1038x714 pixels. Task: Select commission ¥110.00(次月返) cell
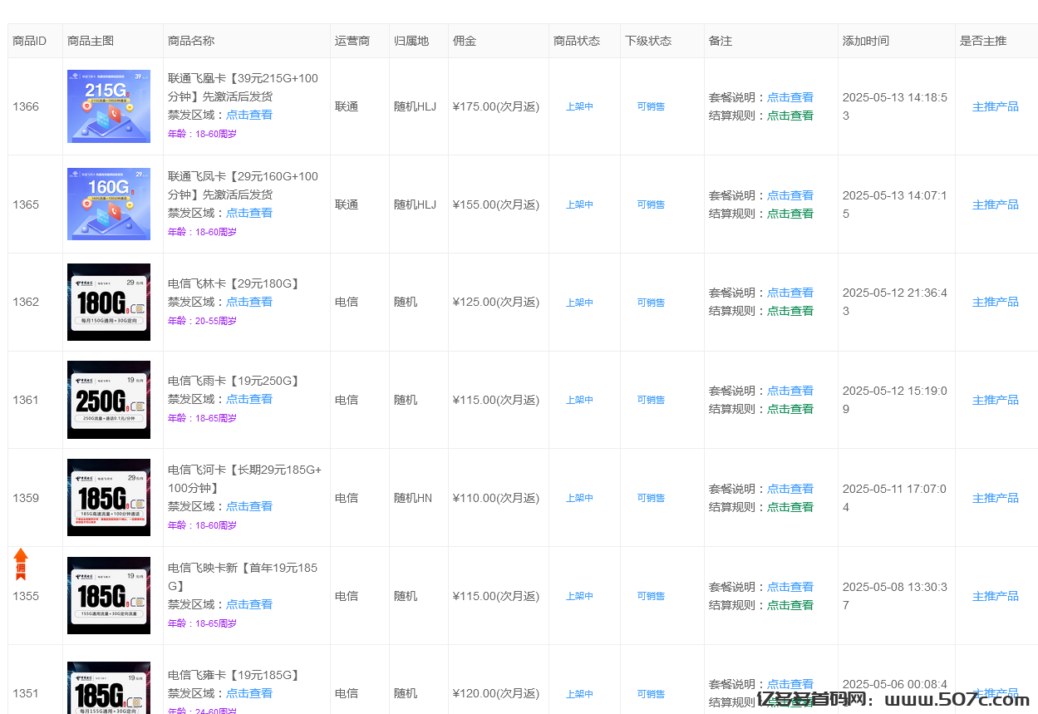(496, 498)
